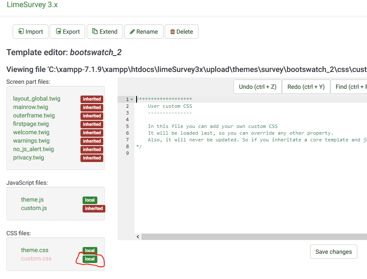The image size is (367, 279).
Task: Click the Extend copy icon button
Action: click(104, 32)
